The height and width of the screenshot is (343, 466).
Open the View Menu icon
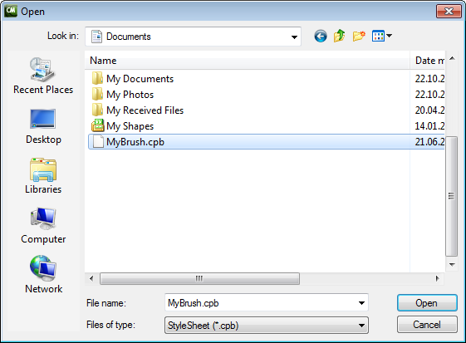382,37
